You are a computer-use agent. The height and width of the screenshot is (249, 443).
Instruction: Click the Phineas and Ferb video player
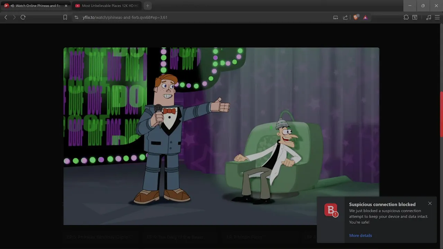pyautogui.click(x=221, y=136)
